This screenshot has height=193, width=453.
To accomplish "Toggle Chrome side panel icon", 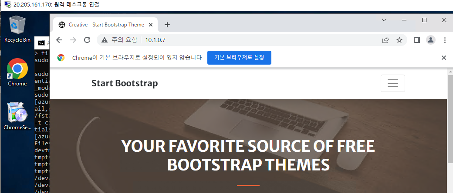I will click(416, 40).
